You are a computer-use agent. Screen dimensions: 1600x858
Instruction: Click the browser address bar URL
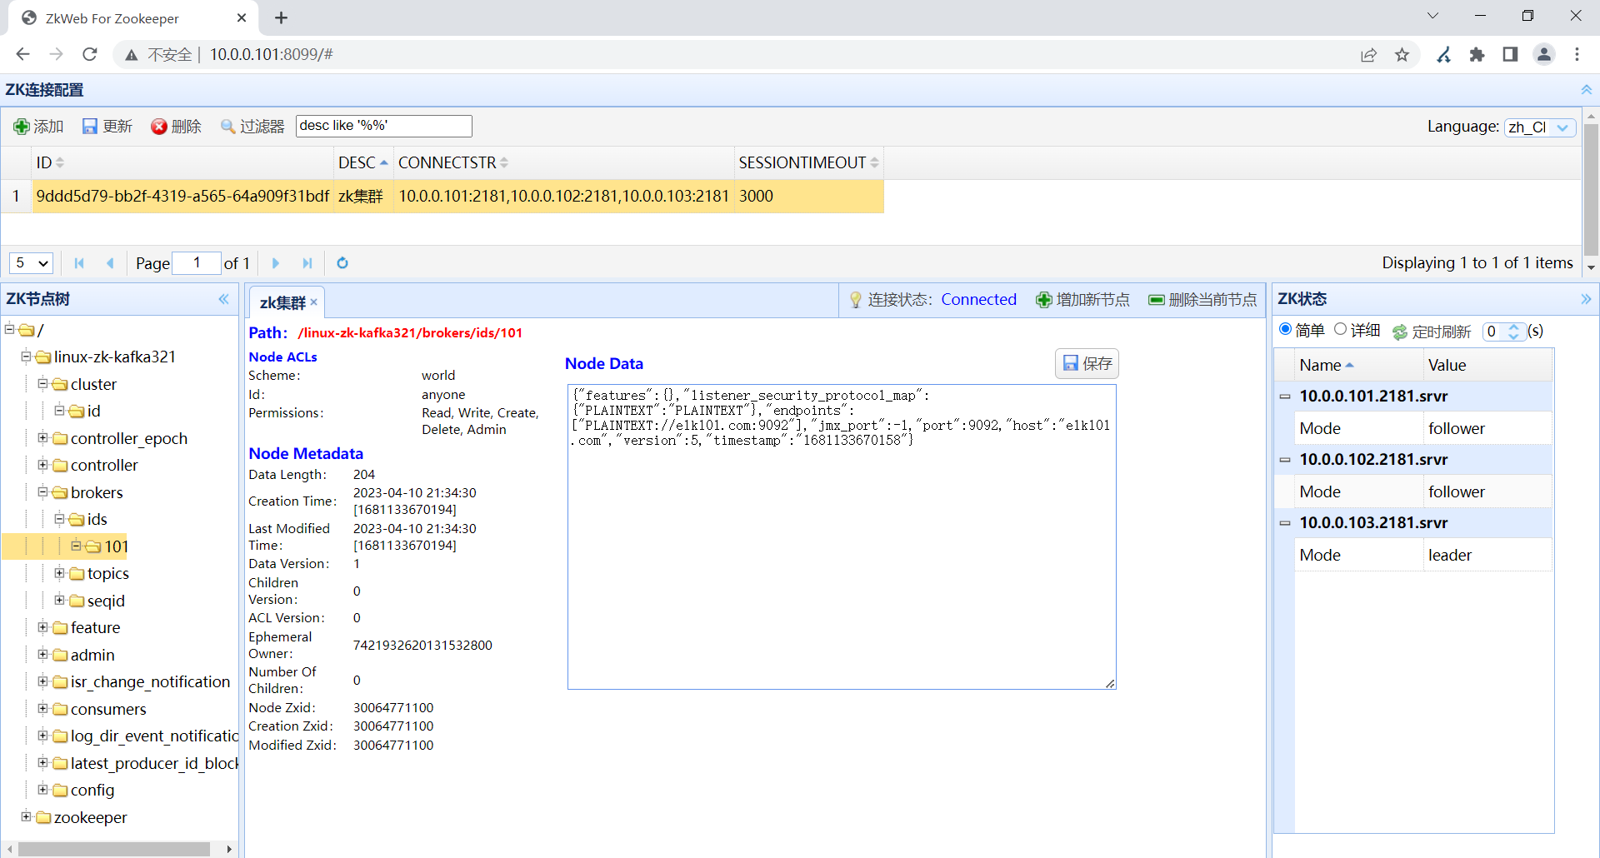pyautogui.click(x=272, y=54)
